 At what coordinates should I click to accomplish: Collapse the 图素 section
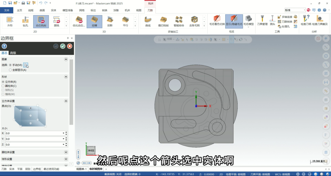pyautogui.click(x=66, y=59)
